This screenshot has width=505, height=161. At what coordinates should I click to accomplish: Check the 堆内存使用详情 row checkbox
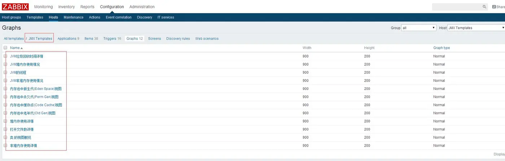[x=5, y=121]
